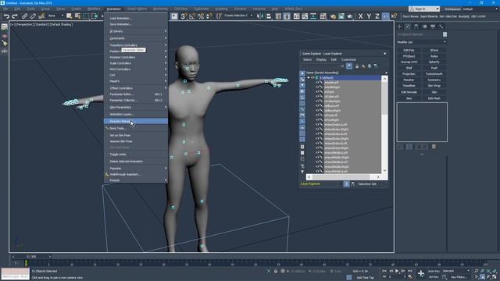This screenshot has width=500, height=281.
Task: Choose the Select Object tool
Action: [70, 16]
